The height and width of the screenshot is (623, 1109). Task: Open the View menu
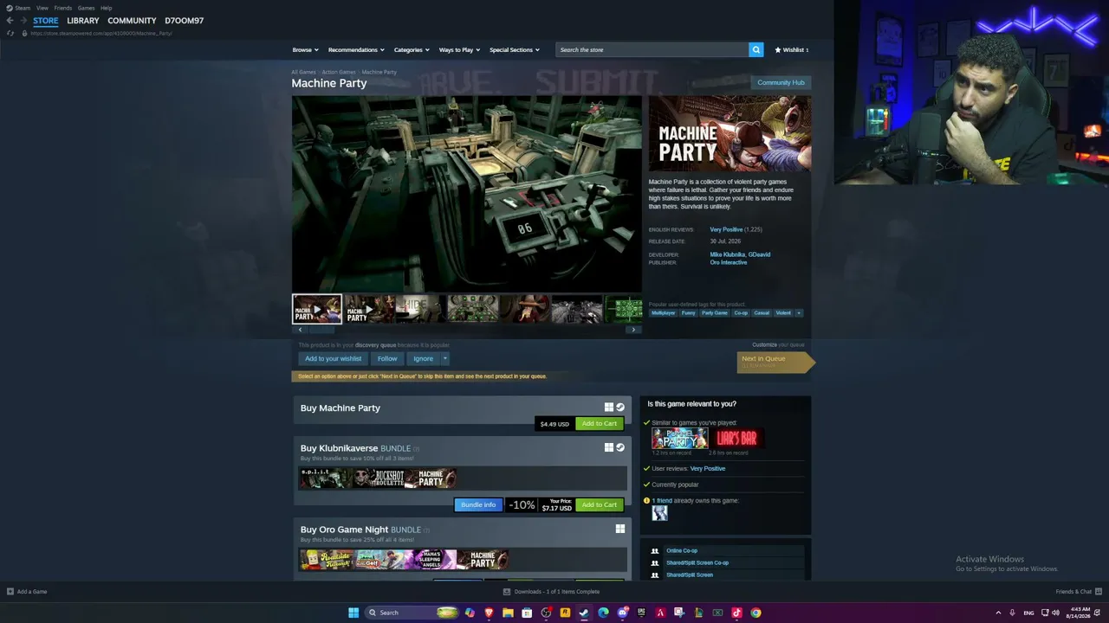pyautogui.click(x=42, y=8)
